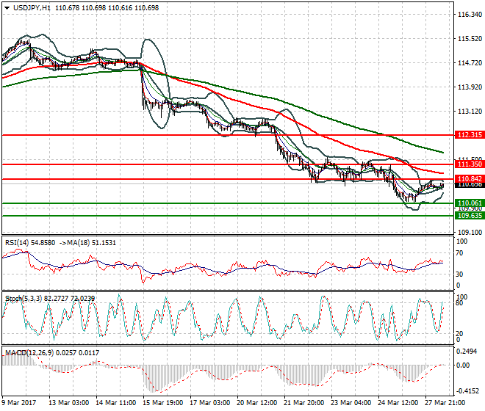Viewport: 485px width, 411px height.
Task: Click the MACD scale value -0.4152
Action: pos(467,391)
